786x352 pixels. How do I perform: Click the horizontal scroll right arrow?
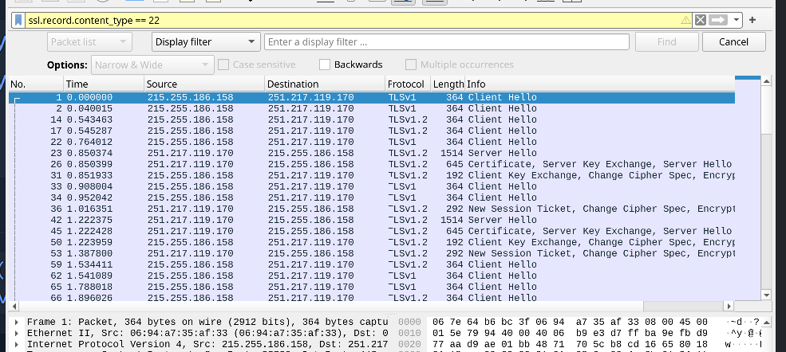729,306
